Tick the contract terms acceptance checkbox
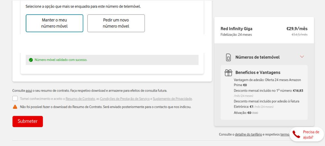This screenshot has width=325, height=146. (x=15, y=99)
